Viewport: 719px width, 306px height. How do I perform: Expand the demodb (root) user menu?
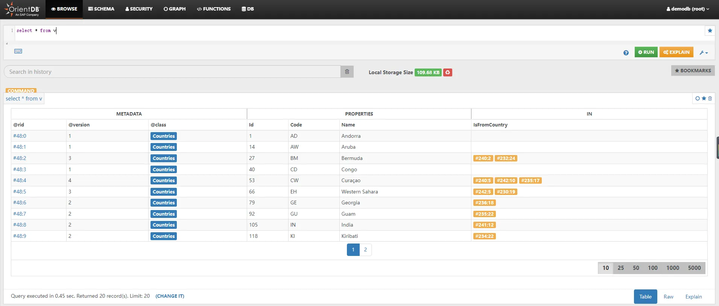[687, 9]
